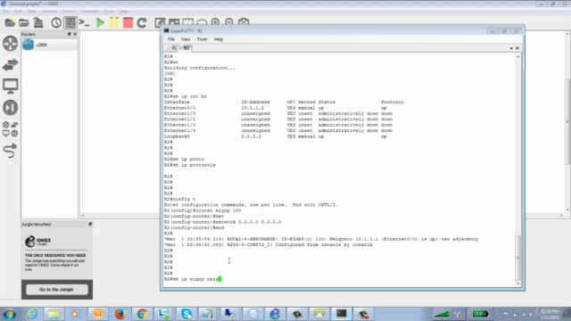Undock the Jungle Newsfeed panel
This screenshot has width=571, height=321.
(90, 224)
